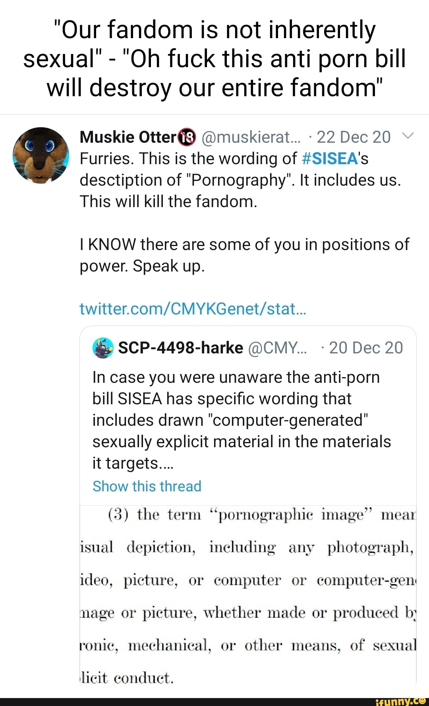Open the @CMY... handle
The image size is (429, 706).
click(277, 348)
